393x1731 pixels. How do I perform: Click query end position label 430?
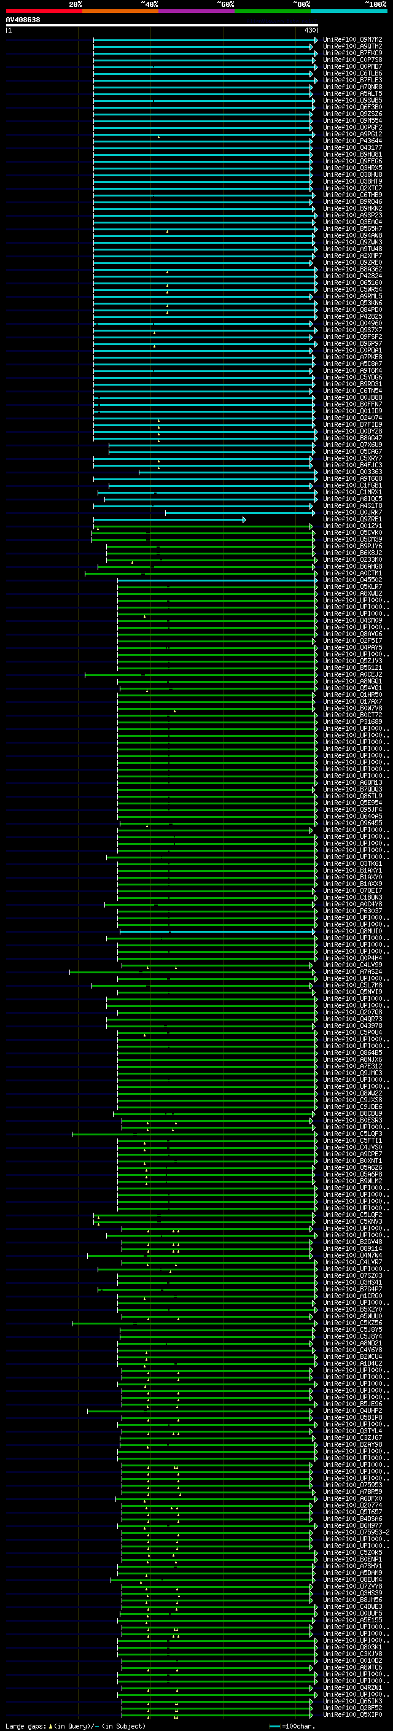point(309,30)
